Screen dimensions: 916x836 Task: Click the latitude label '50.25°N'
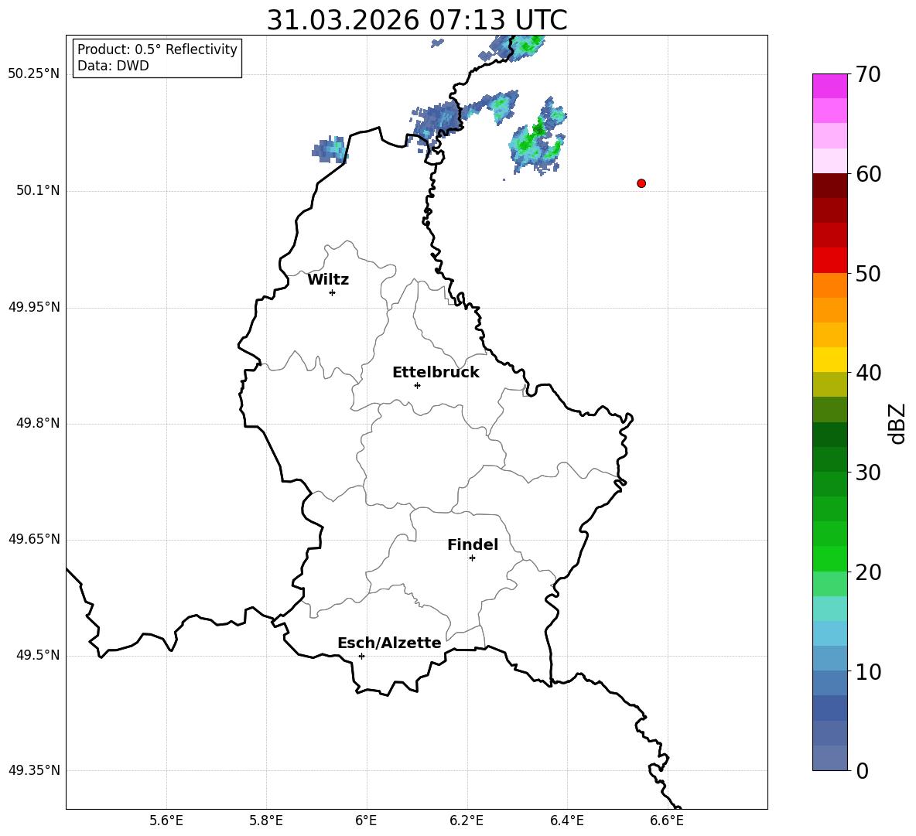point(34,74)
